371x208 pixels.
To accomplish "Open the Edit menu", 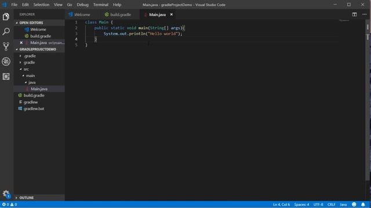I will 26,5.
